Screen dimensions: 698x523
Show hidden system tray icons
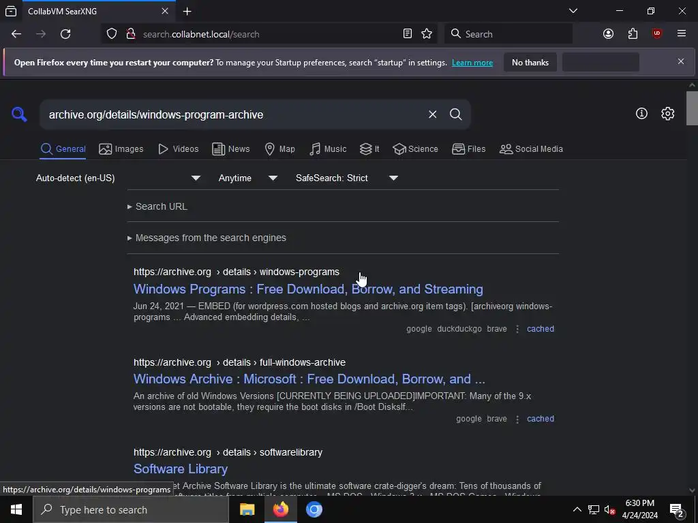click(x=577, y=509)
